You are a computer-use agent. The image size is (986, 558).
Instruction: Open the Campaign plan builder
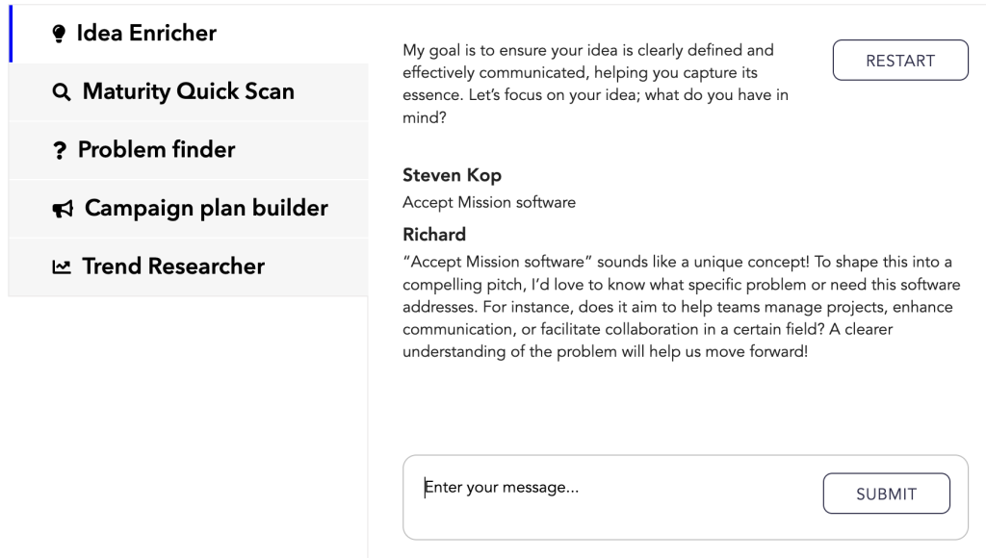click(206, 208)
